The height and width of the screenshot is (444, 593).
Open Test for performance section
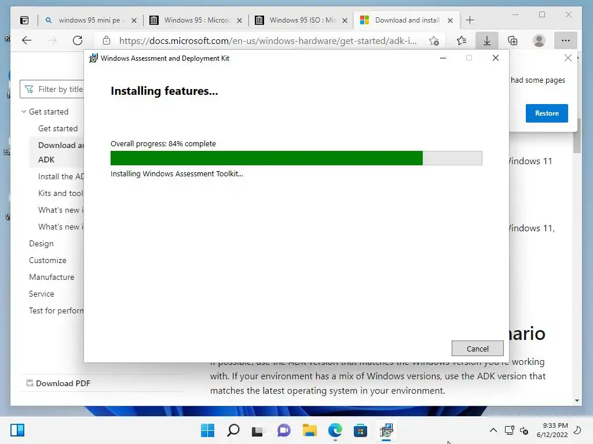(x=56, y=310)
